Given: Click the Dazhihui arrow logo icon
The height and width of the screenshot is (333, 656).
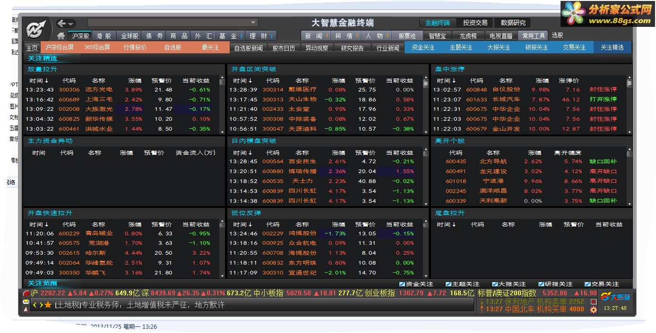Looking at the screenshot, I should click(x=36, y=30).
